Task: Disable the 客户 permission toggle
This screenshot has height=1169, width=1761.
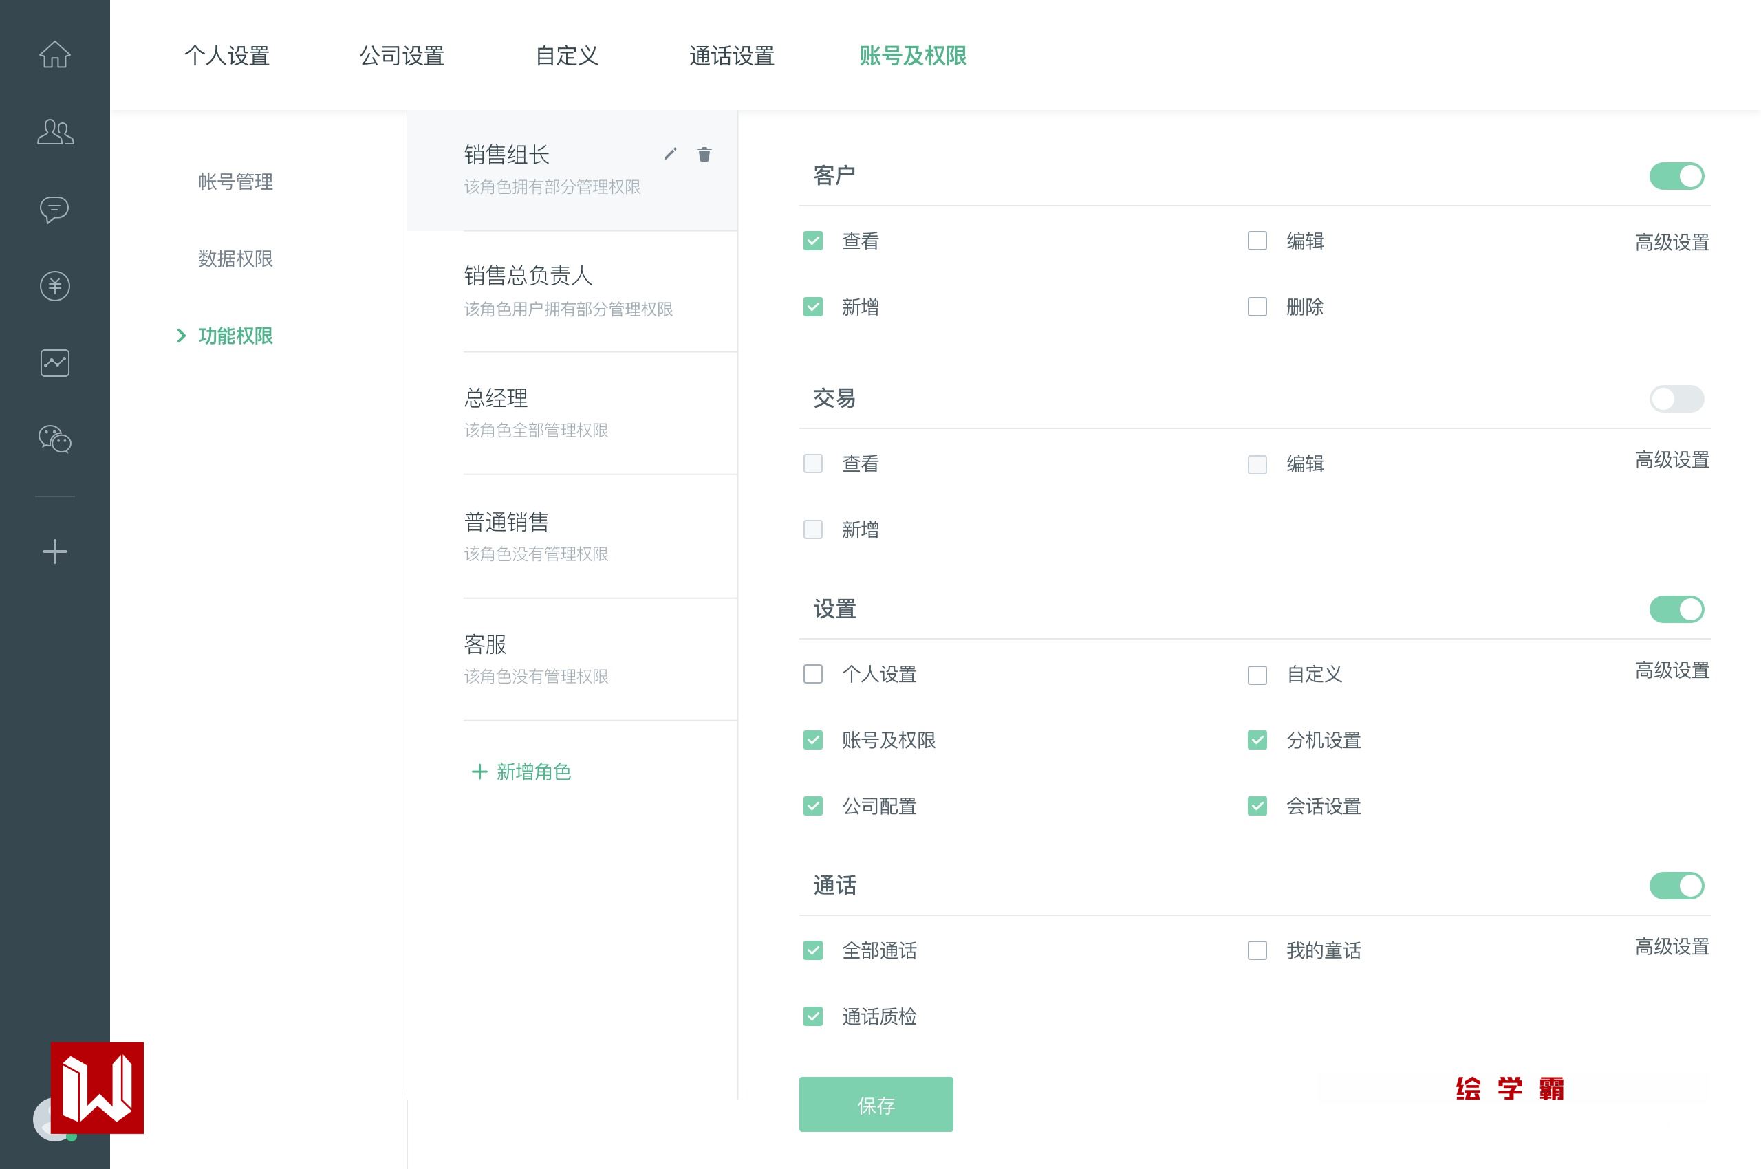Action: point(1676,177)
